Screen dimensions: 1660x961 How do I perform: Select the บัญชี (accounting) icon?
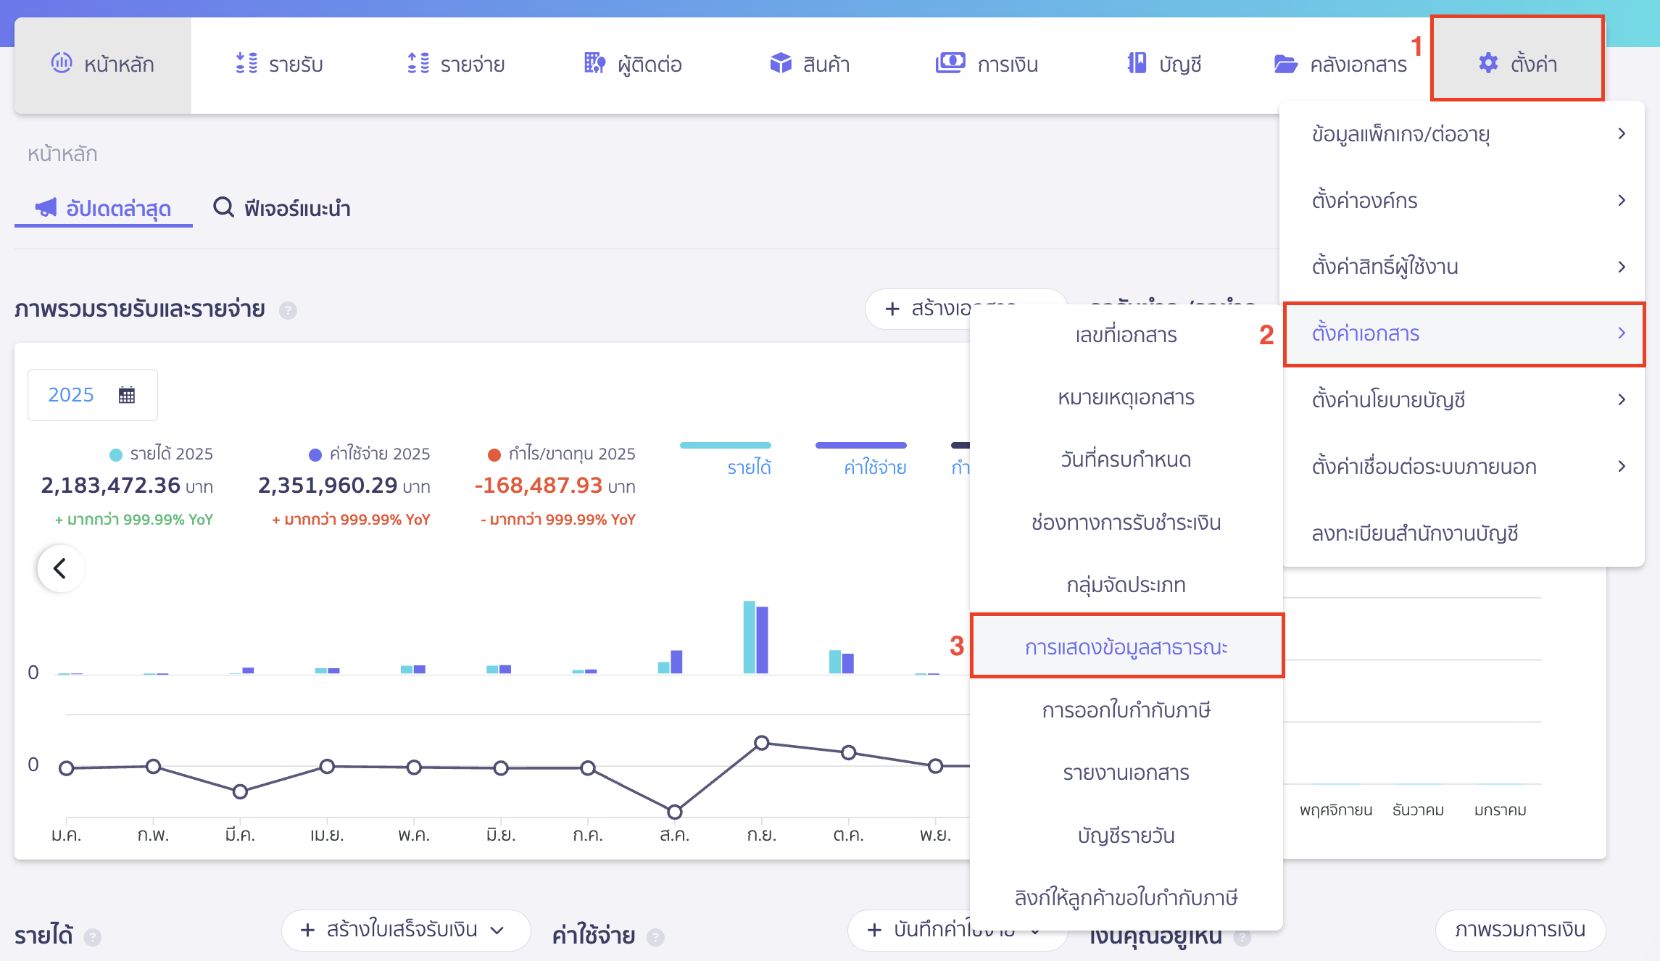click(1163, 64)
